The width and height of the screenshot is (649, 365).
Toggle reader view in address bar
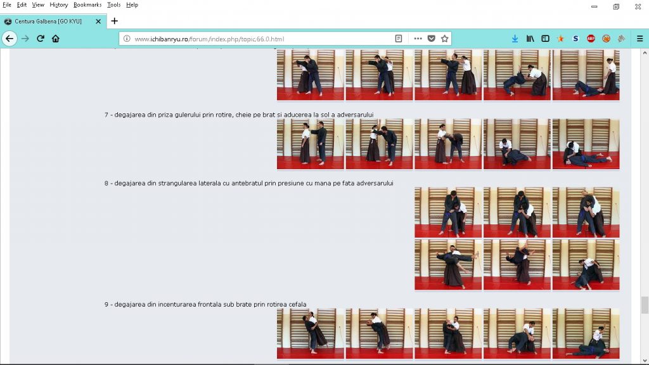[399, 39]
